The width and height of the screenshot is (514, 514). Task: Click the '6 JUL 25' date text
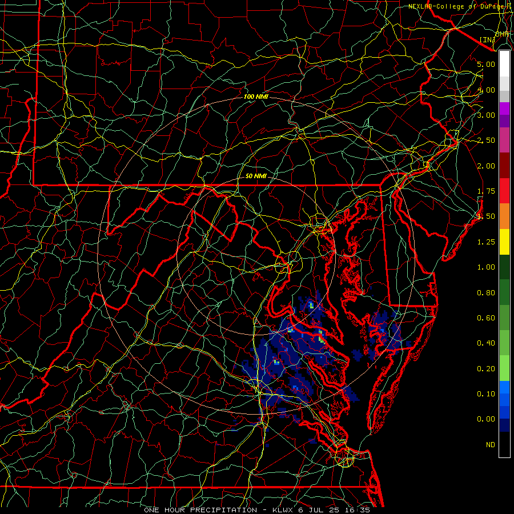(x=319, y=510)
